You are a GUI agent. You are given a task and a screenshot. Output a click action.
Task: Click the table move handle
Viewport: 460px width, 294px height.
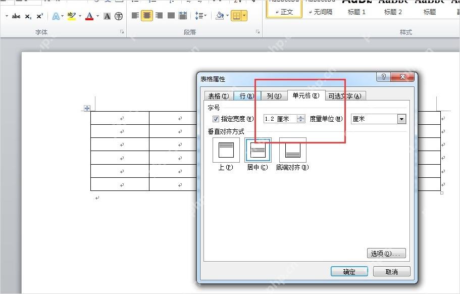pos(87,108)
